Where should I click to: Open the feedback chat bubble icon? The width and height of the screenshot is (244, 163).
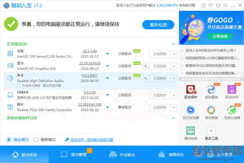pos(211,5)
